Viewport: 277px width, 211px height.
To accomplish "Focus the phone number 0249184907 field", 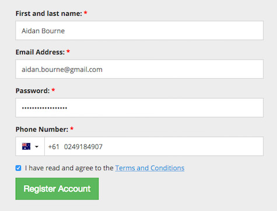I will (x=154, y=146).
